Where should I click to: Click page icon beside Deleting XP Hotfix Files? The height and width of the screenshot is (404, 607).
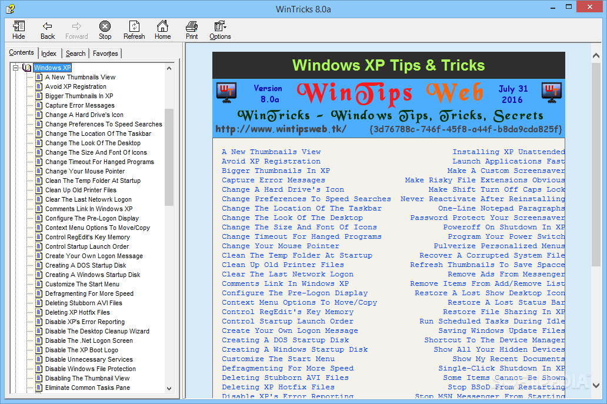39,312
